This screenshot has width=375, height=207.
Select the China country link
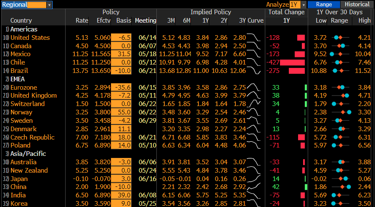(x=18, y=187)
